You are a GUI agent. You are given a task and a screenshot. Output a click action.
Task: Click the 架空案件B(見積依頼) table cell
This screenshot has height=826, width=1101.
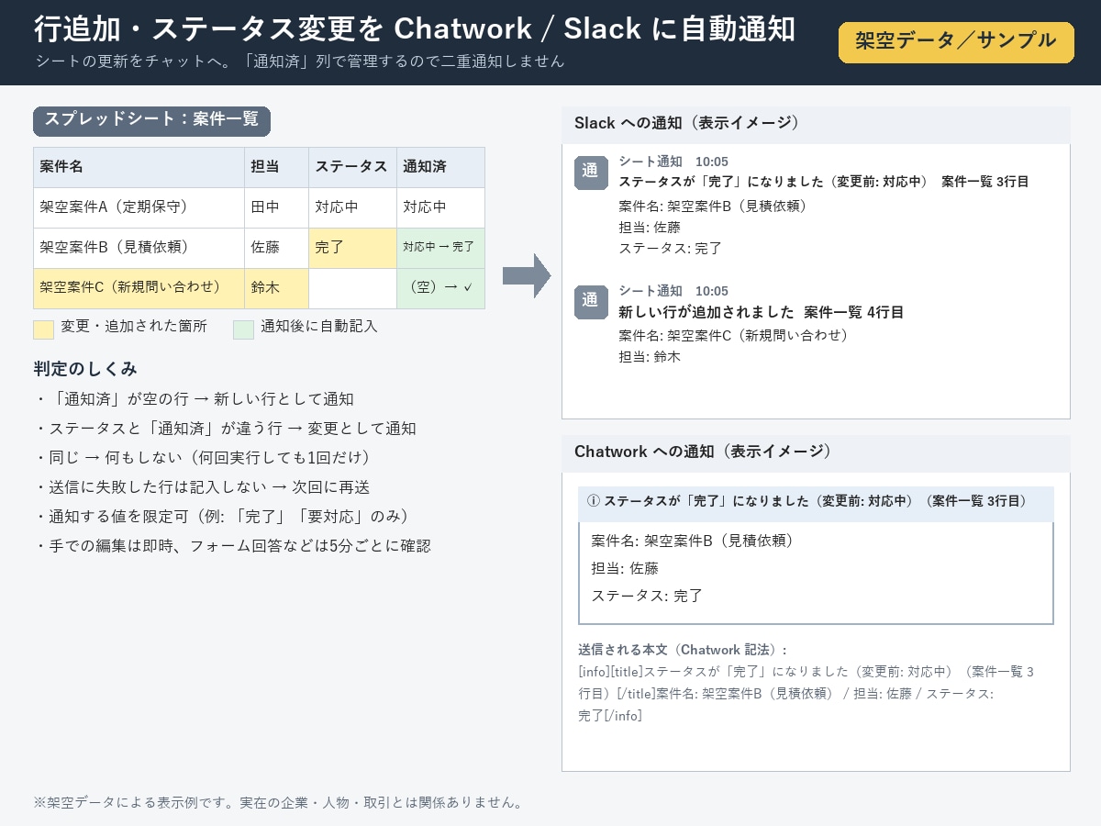[x=139, y=248]
